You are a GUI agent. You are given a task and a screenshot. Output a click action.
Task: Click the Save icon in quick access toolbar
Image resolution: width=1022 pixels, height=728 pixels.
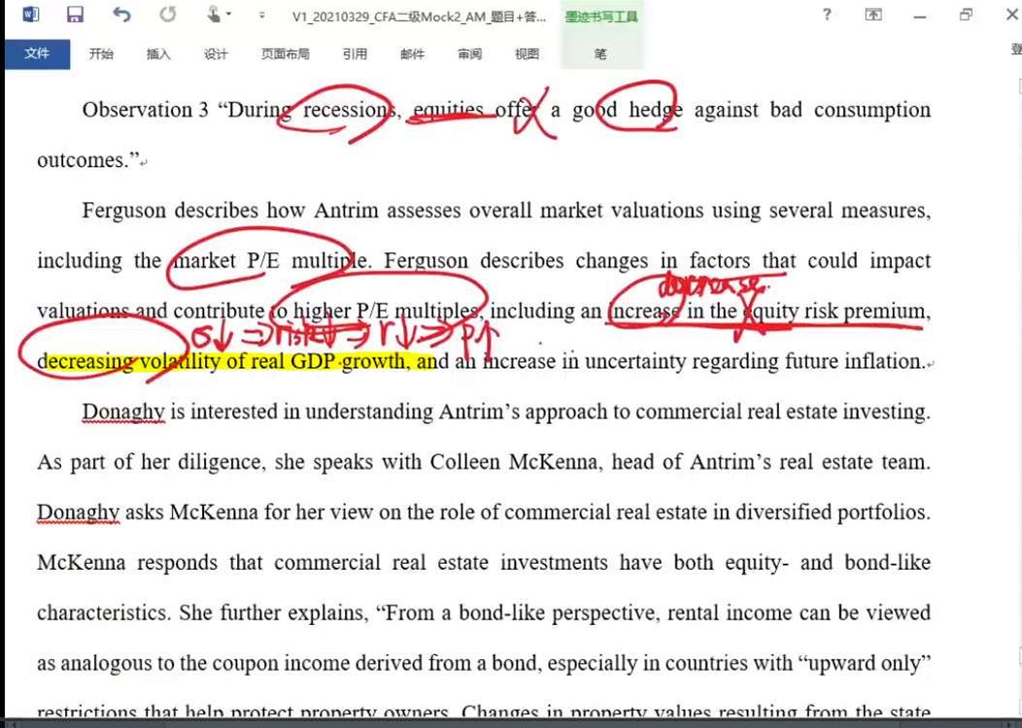75,15
